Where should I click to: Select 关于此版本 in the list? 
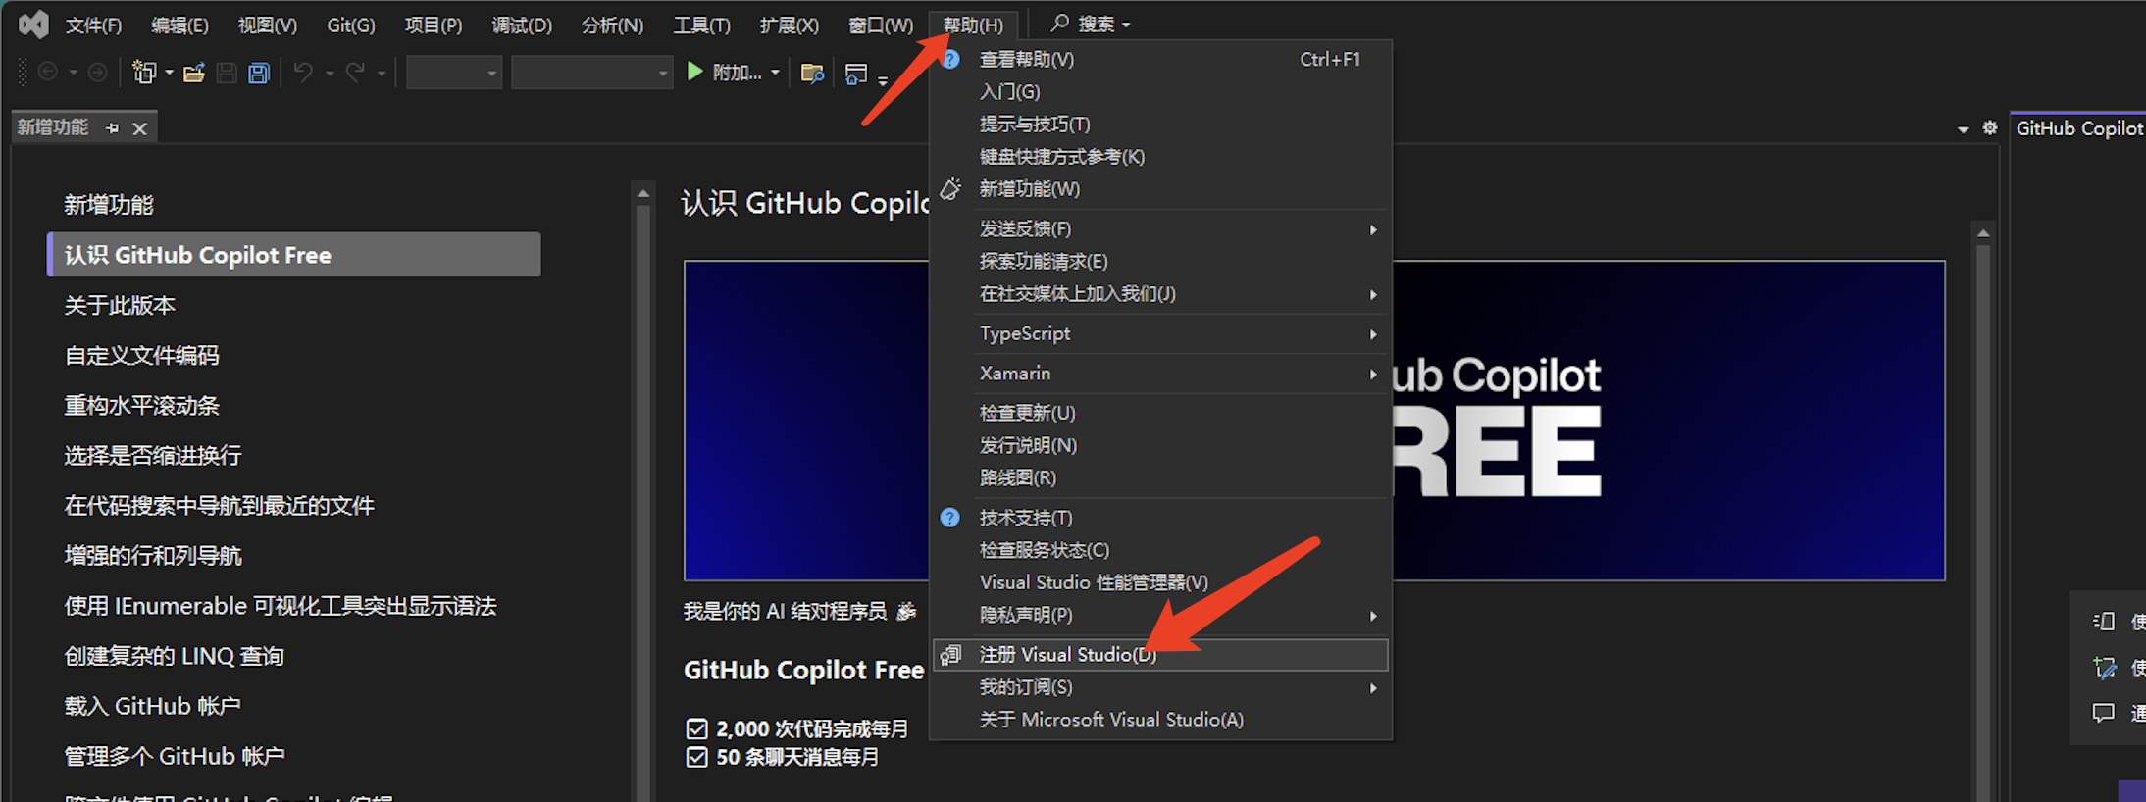[120, 305]
